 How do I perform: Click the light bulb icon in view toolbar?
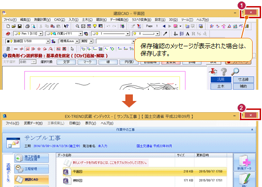[x=95, y=26]
